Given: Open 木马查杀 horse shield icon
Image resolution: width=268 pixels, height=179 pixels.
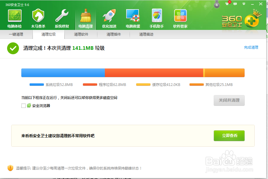Looking at the screenshot, I should pyautogui.click(x=38, y=16).
